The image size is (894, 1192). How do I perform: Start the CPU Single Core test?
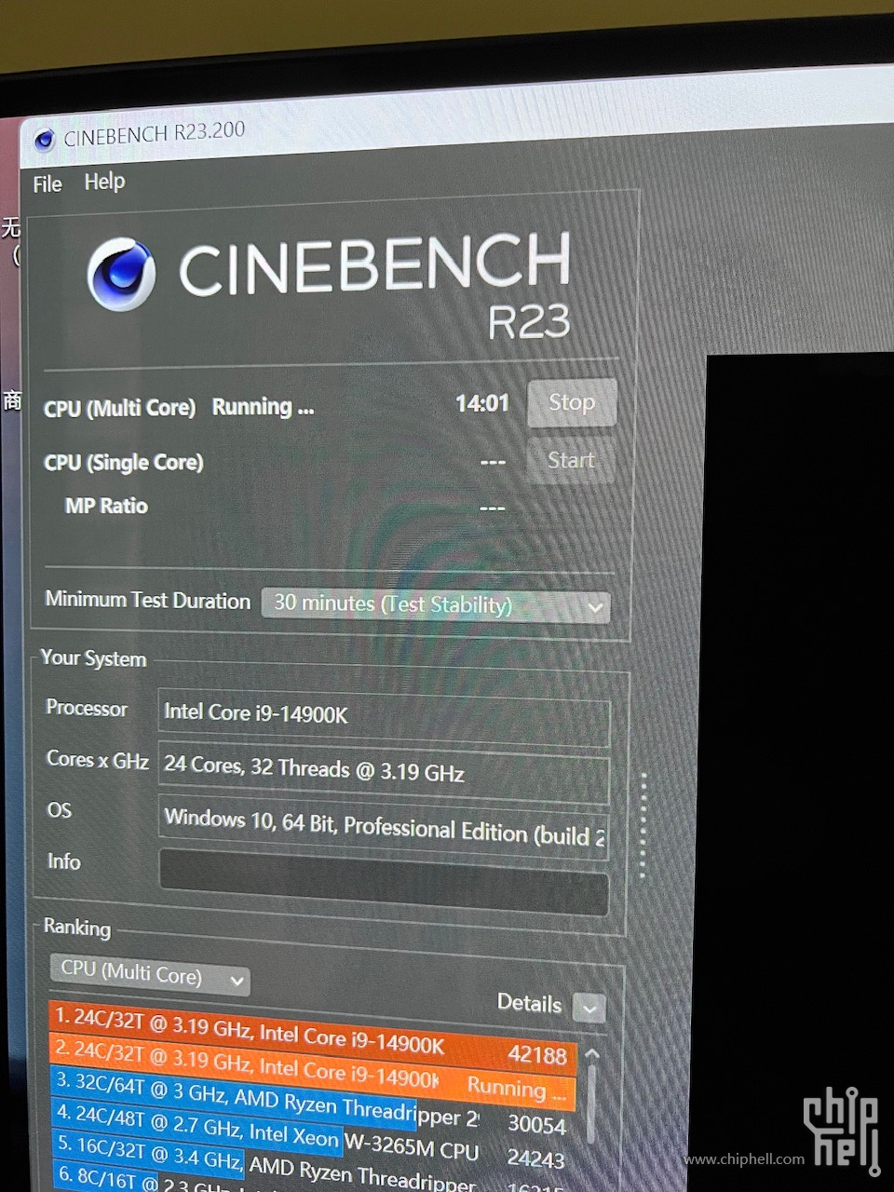571,460
